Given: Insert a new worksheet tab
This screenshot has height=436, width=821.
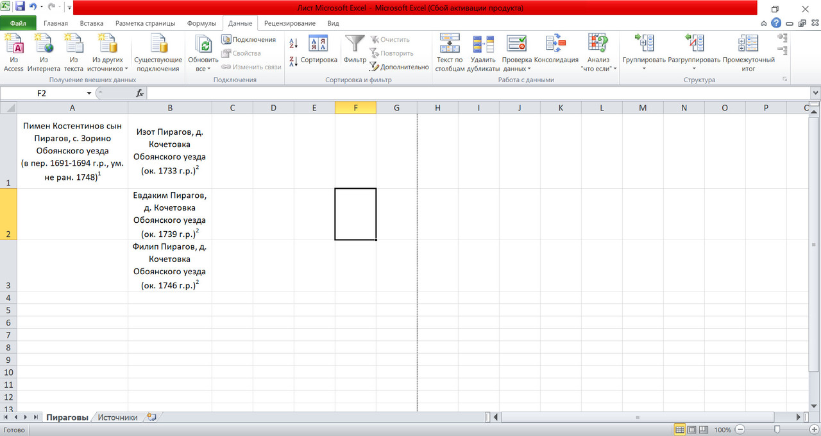Looking at the screenshot, I should point(151,417).
